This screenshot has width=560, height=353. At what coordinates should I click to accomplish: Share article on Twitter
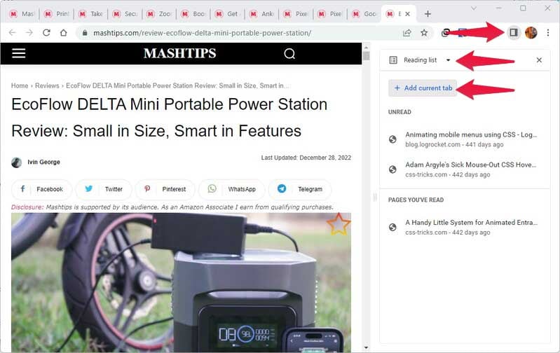104,189
